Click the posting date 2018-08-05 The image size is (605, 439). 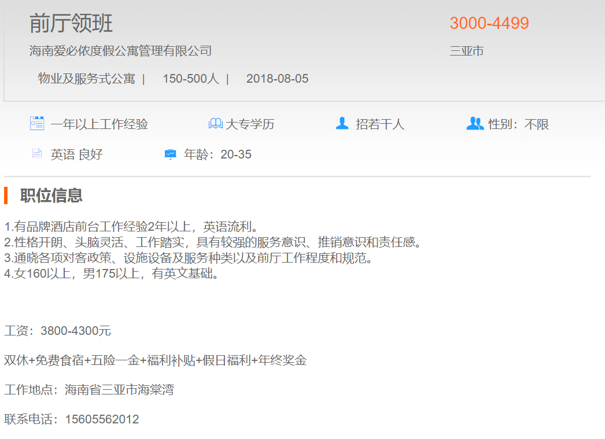(277, 79)
